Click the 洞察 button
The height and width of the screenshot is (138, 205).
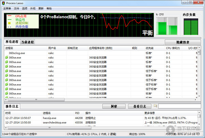coord(114,106)
